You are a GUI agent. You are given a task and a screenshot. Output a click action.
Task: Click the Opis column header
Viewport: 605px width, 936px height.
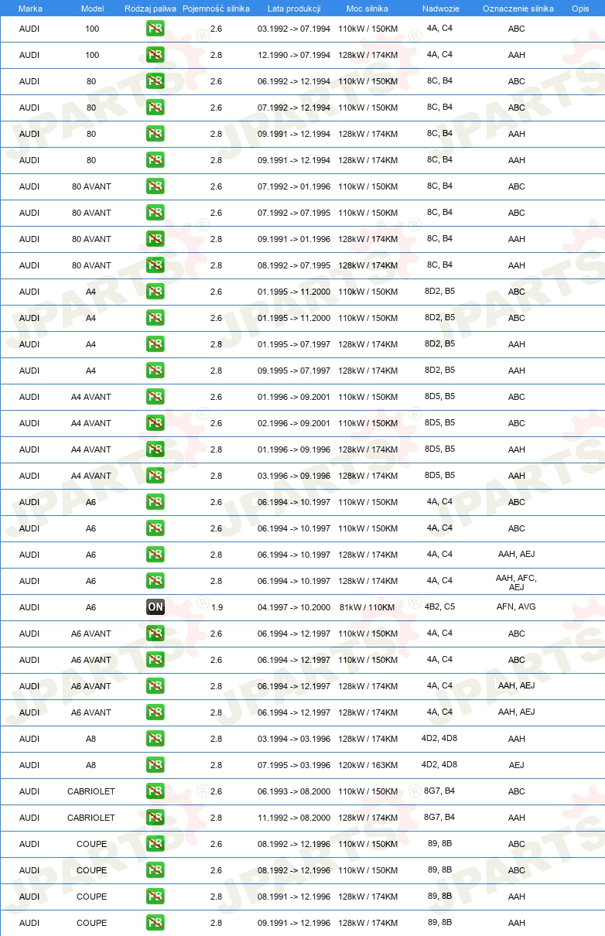(580, 9)
